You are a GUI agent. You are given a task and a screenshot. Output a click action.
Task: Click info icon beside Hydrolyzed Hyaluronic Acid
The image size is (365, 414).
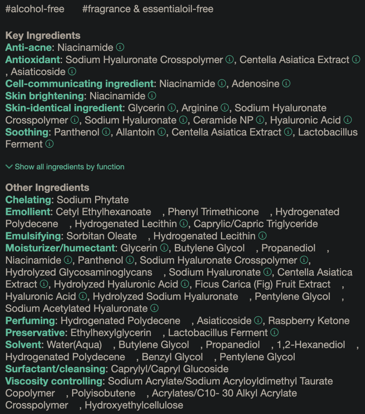pyautogui.click(x=185, y=284)
